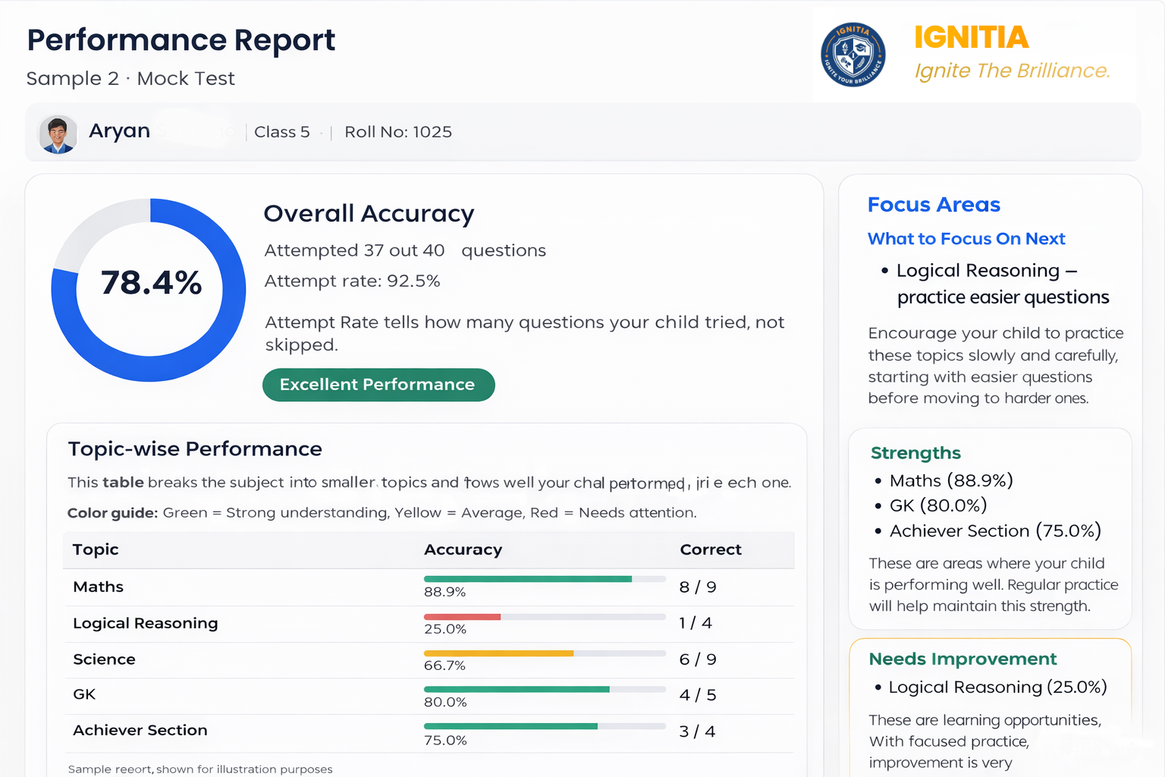Select Aryan's profile avatar photo
The height and width of the screenshot is (777, 1165).
click(x=58, y=133)
